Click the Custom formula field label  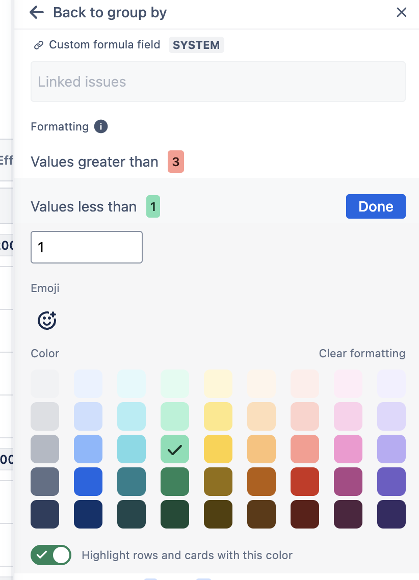pyautogui.click(x=104, y=44)
